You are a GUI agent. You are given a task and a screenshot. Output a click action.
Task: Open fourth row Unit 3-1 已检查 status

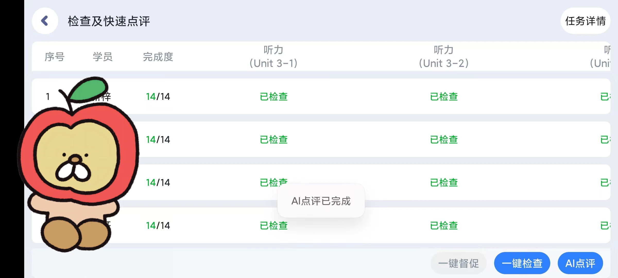tap(273, 226)
